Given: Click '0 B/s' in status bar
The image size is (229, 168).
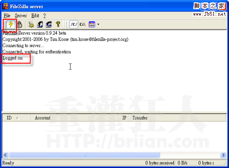Looking at the screenshot, I should [x=182, y=163].
